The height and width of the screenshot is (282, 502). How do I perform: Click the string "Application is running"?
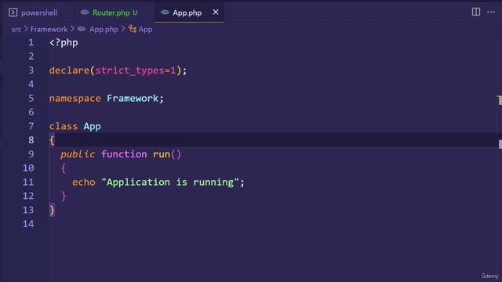170,183
